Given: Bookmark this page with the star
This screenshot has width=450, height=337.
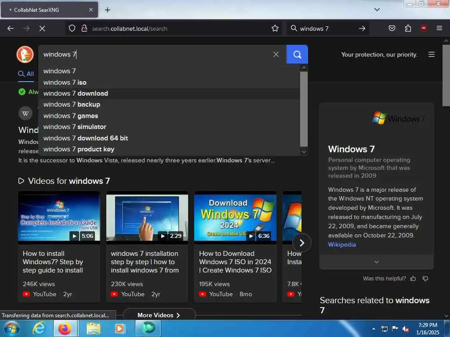Looking at the screenshot, I should [x=275, y=28].
